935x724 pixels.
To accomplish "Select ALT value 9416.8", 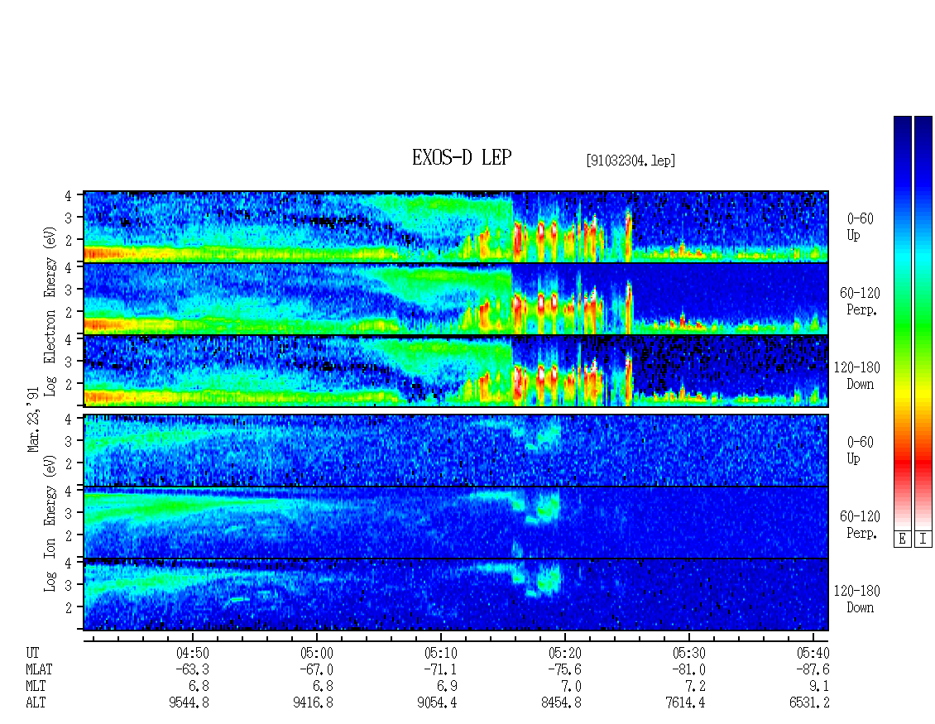I will pos(313,703).
